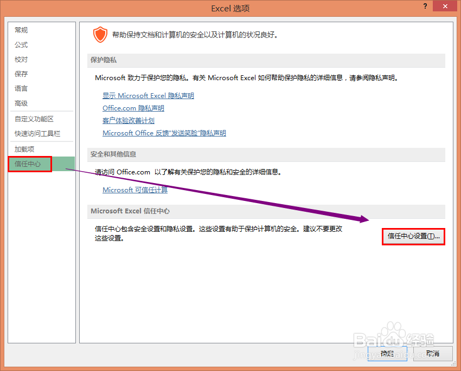Click the 保护隐私 section heading
The image size is (461, 371).
tap(104, 60)
